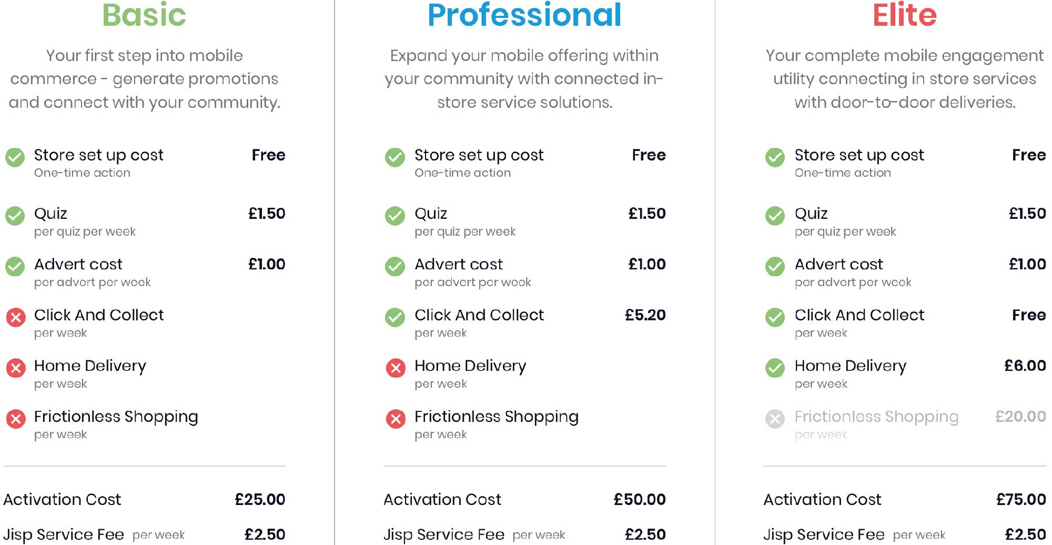Click red cross by Professional Frictionless Shopping
Viewport: 1052px width, 545px height.
(396, 419)
